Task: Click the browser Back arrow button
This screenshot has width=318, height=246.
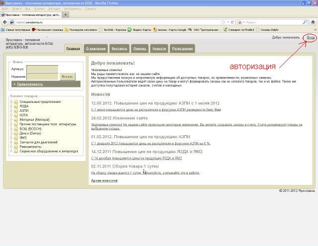Action: pos(5,22)
